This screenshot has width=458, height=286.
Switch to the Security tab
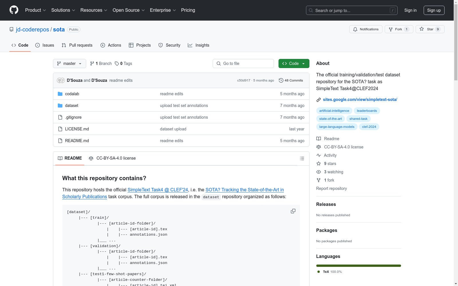(169, 45)
